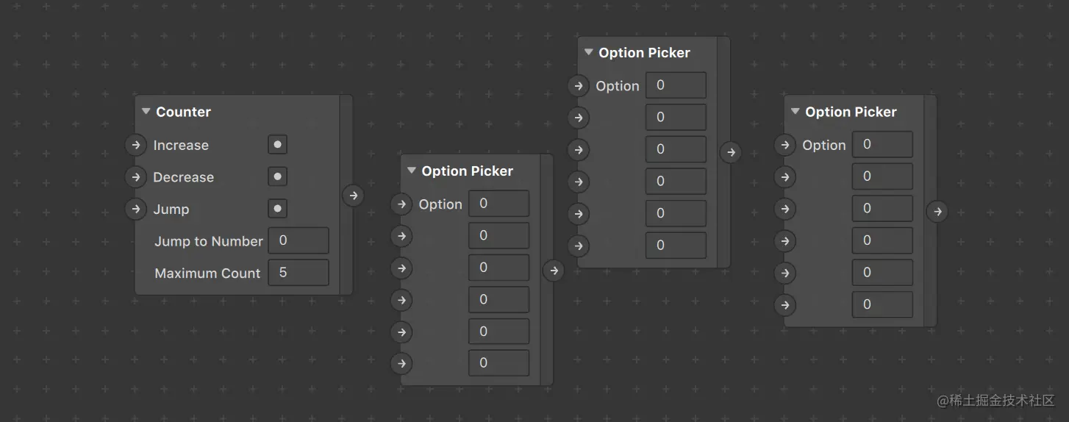
Task: Toggle the Jump pulse button in Counter
Action: (277, 209)
